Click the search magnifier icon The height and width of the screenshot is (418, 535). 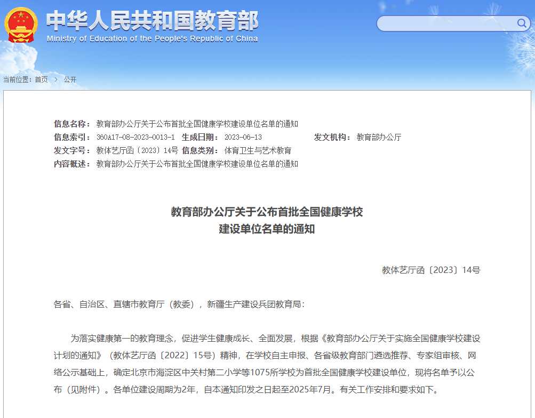click(521, 23)
